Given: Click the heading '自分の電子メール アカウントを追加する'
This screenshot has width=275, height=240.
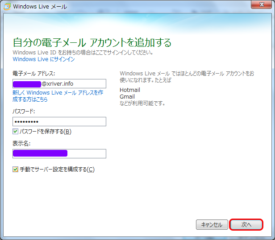Looking at the screenshot, I should 92,43.
